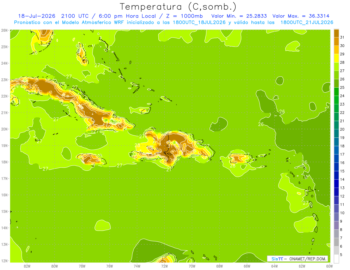This screenshot has width=350, height=270.
Task: Click the '20' color bar scale label
Action: click(x=342, y=129)
